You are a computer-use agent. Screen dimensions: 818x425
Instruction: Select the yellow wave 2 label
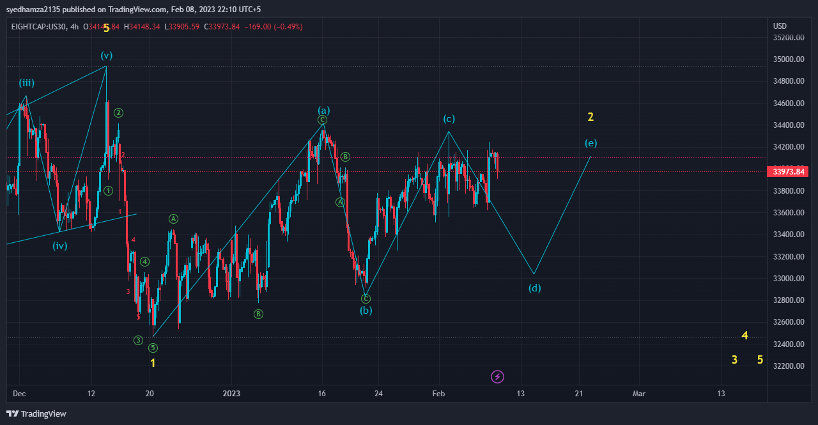click(590, 117)
